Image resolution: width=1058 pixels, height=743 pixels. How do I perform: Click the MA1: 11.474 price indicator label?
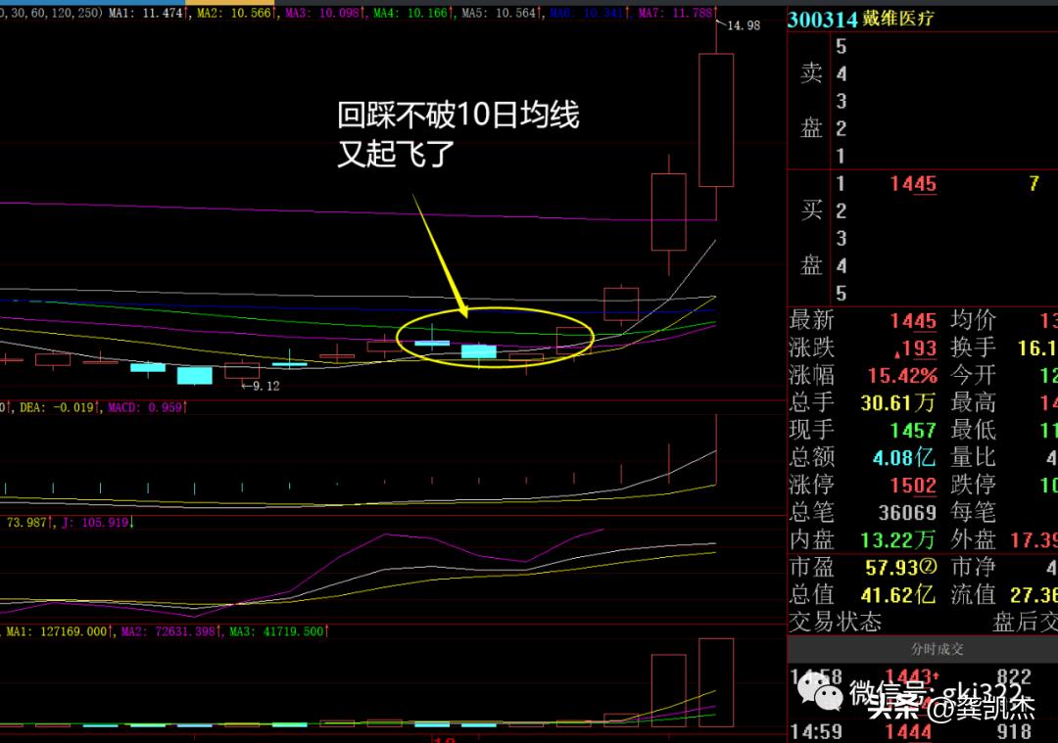pyautogui.click(x=146, y=12)
